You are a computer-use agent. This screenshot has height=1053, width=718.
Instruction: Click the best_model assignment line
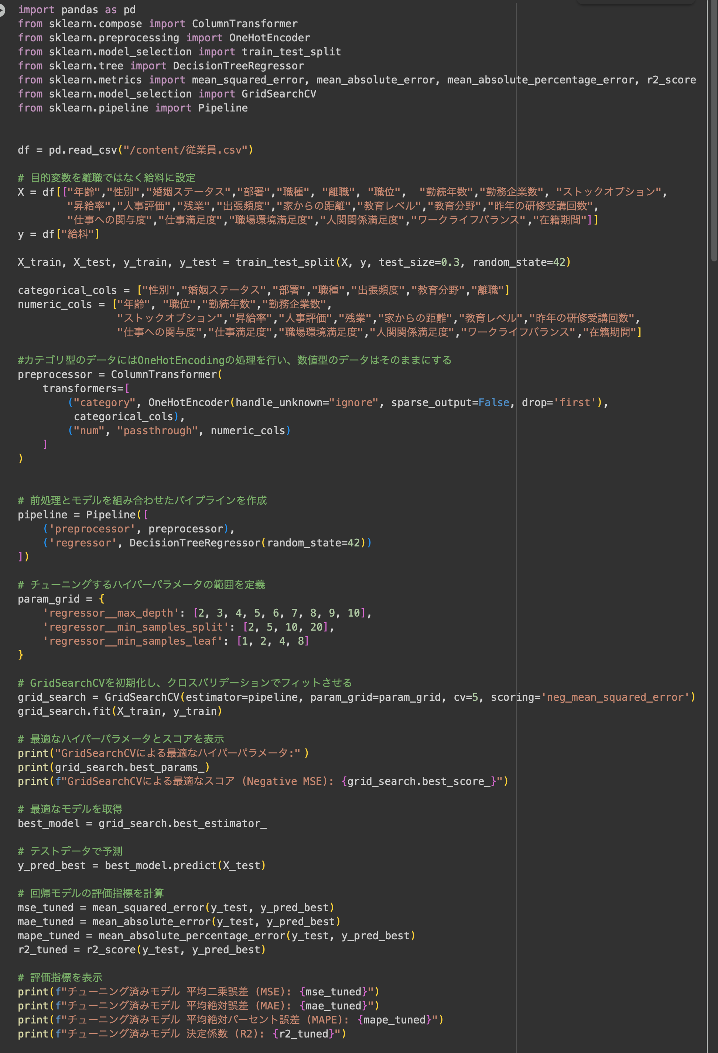[142, 823]
